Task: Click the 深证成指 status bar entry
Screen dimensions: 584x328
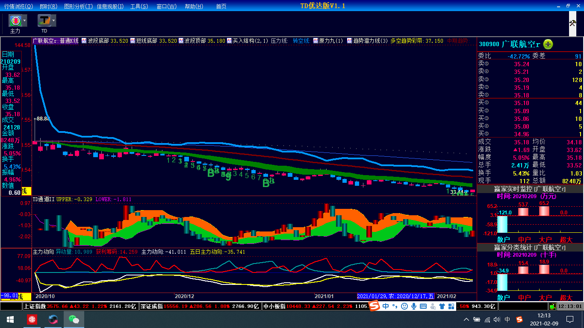Action: (200, 306)
